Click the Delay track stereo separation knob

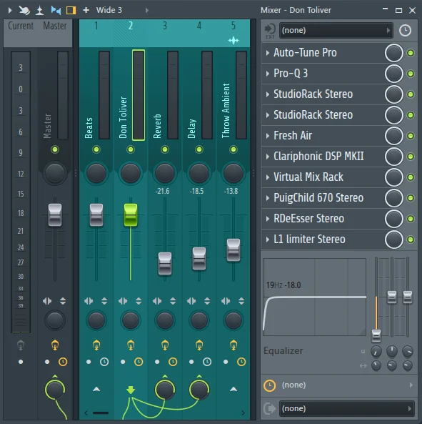tap(199, 320)
